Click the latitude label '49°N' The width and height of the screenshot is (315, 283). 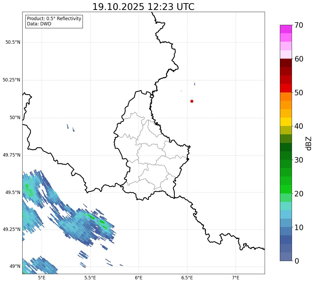tap(15, 266)
